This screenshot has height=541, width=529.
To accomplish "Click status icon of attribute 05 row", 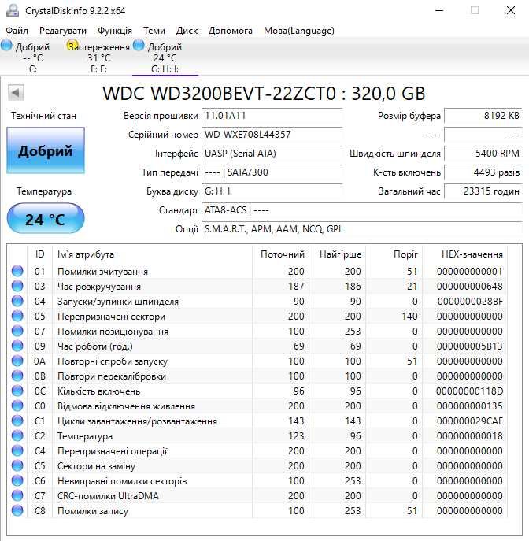I will point(17,316).
